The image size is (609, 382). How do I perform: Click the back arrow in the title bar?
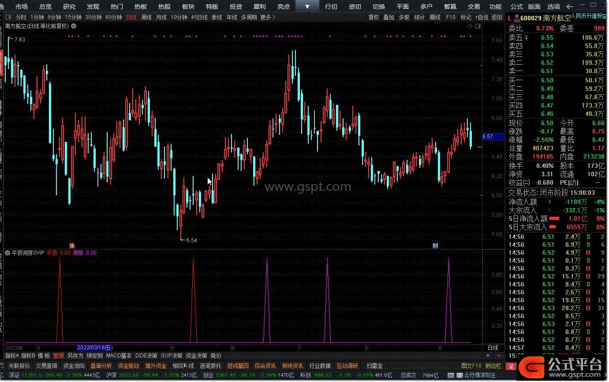569,7
